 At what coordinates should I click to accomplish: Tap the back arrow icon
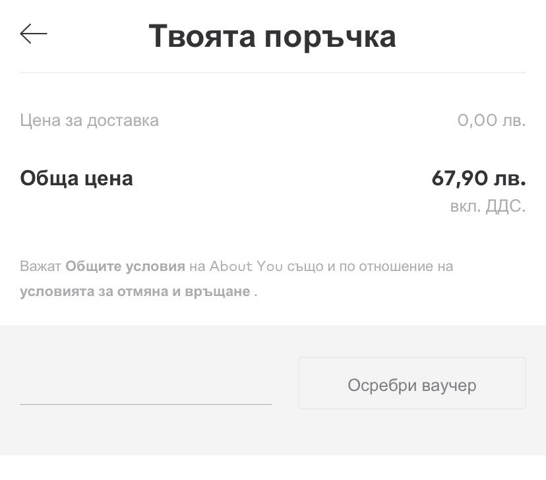point(34,34)
